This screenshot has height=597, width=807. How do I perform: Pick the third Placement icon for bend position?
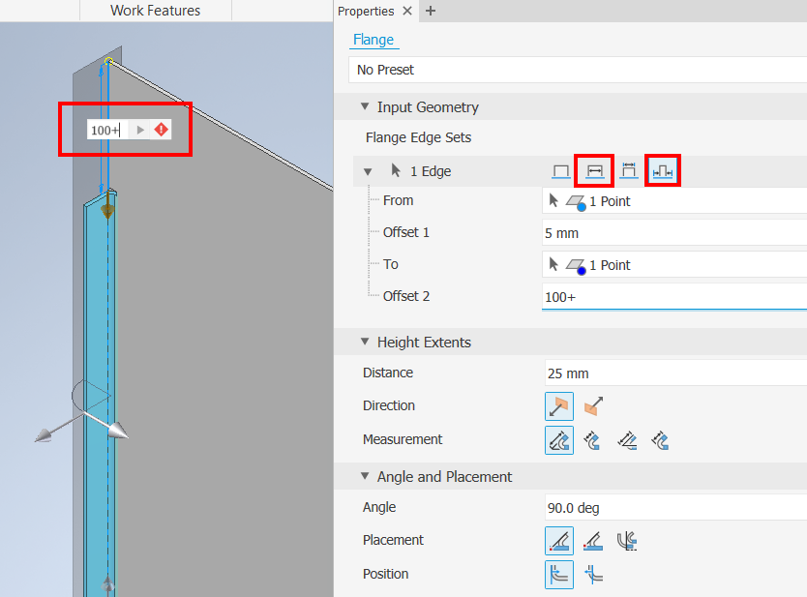tap(627, 541)
